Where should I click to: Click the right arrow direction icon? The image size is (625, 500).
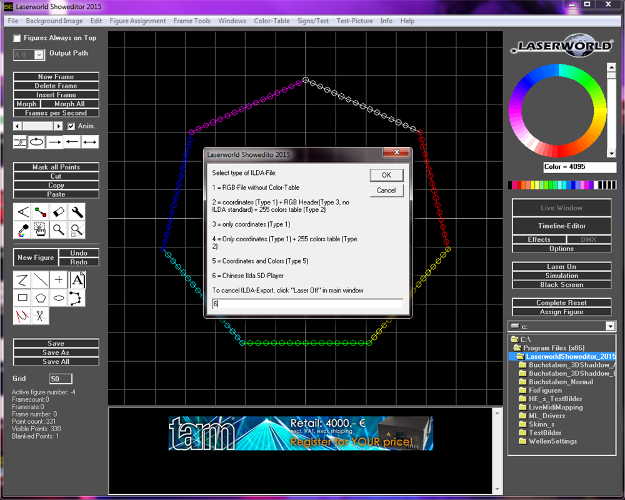click(54, 142)
